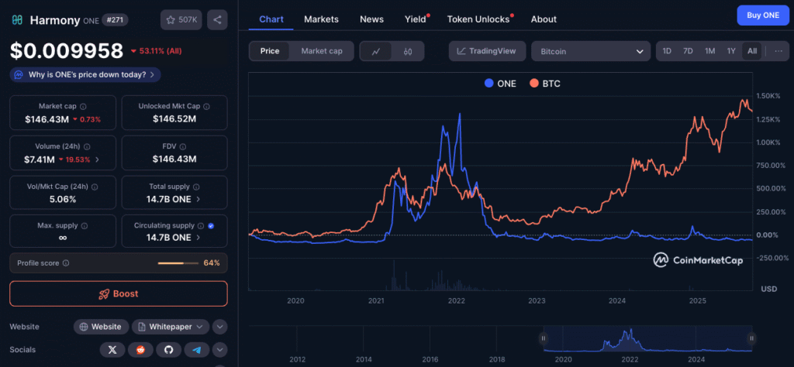Screen dimensions: 794x367
Task: Open the Bitcoin comparison dropdown
Action: coord(591,52)
